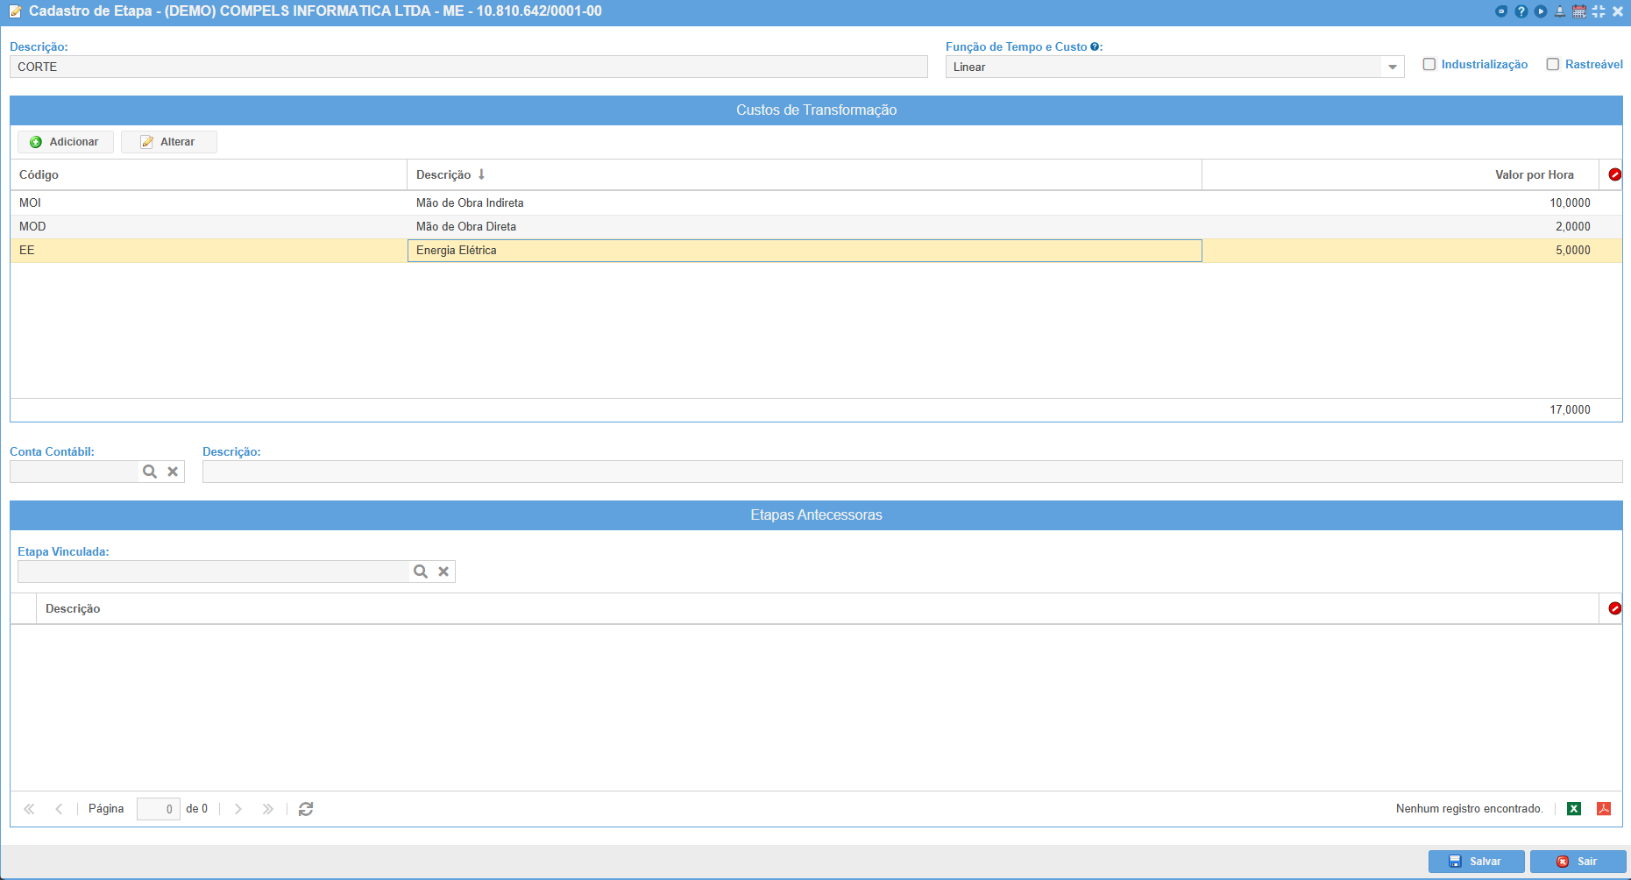Click the play video icon in title bar
The height and width of the screenshot is (880, 1631).
tap(1541, 11)
